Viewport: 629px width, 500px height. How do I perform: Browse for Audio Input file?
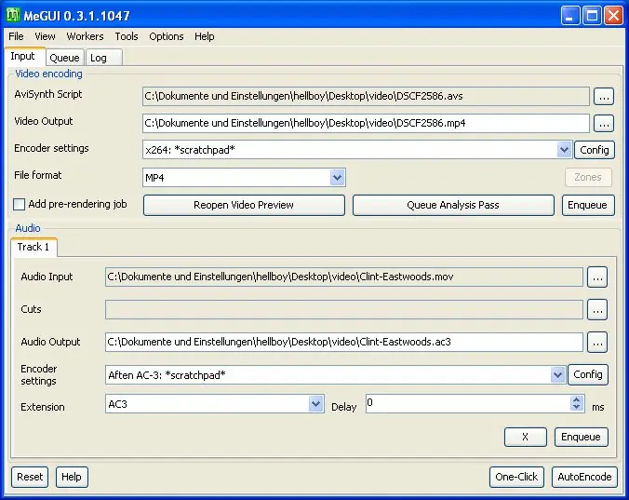click(x=597, y=277)
